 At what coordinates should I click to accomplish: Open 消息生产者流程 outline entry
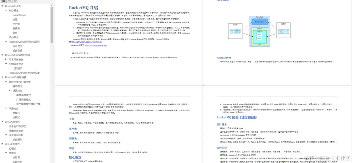pyautogui.click(x=17, y=126)
